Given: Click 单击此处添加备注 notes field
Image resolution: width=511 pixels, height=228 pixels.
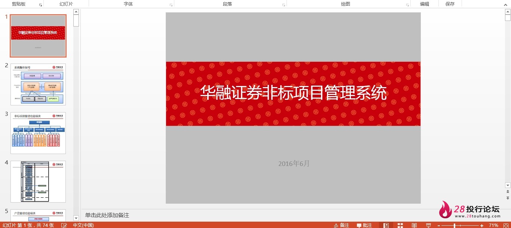Looking at the screenshot, I should 107,215.
